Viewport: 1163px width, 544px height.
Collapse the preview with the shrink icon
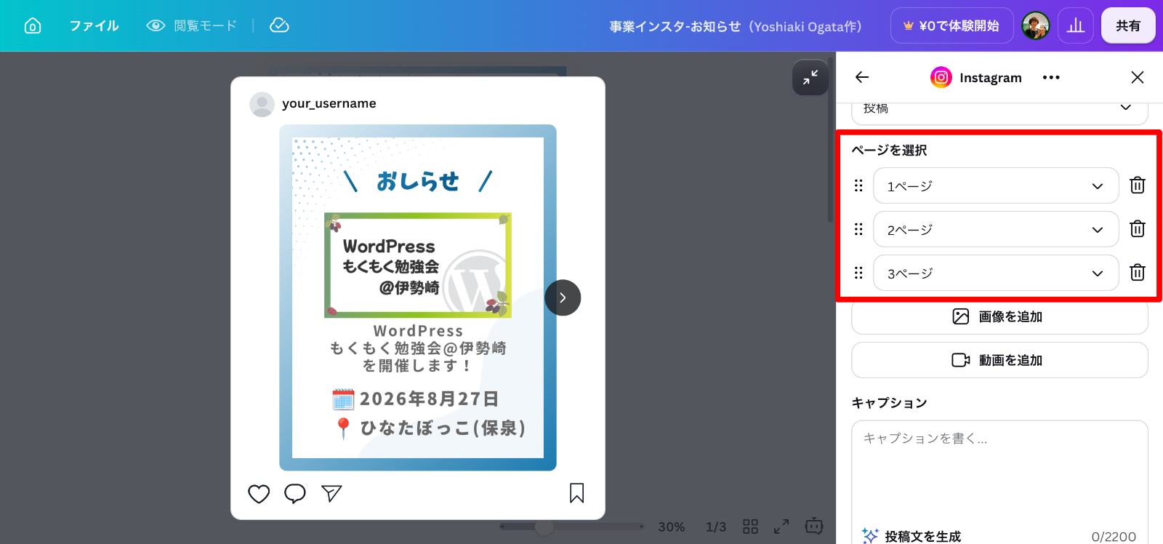click(x=810, y=77)
